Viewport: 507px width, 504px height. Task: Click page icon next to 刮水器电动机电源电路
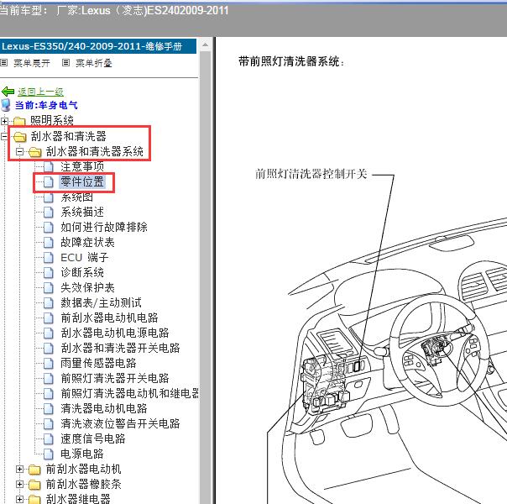[48, 333]
